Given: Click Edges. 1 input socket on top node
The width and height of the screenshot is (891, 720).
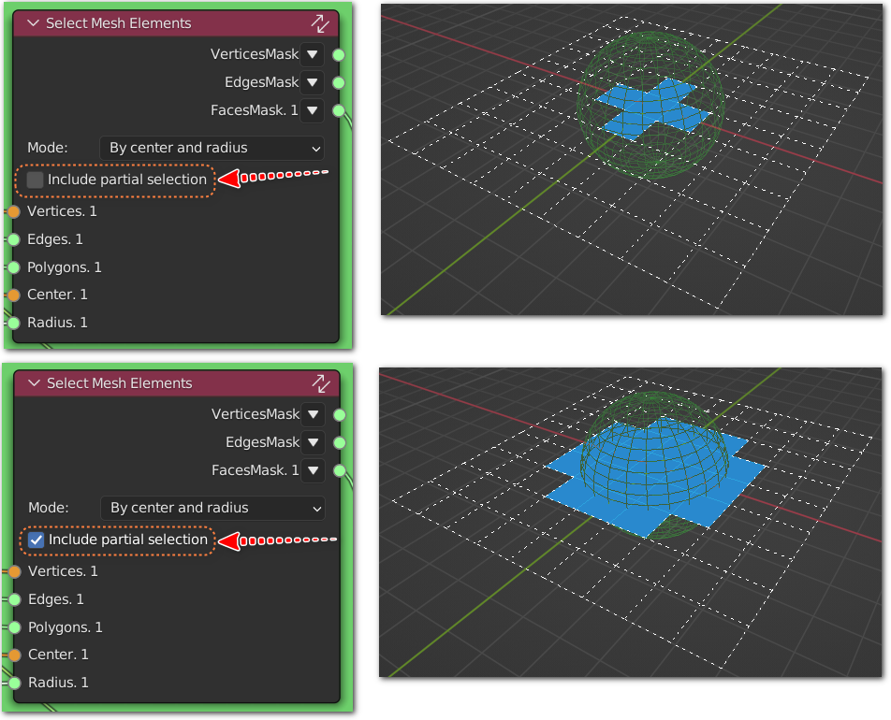Looking at the screenshot, I should tap(14, 239).
